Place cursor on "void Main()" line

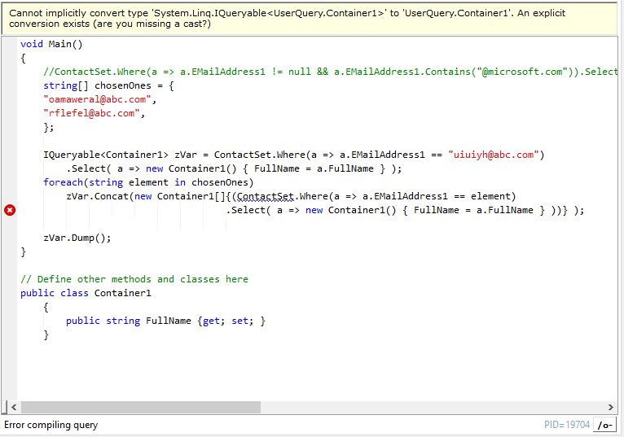coord(52,44)
